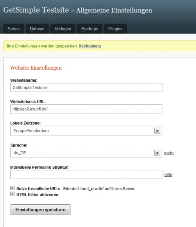Expand the Sprache dropdown arrow

157,153
